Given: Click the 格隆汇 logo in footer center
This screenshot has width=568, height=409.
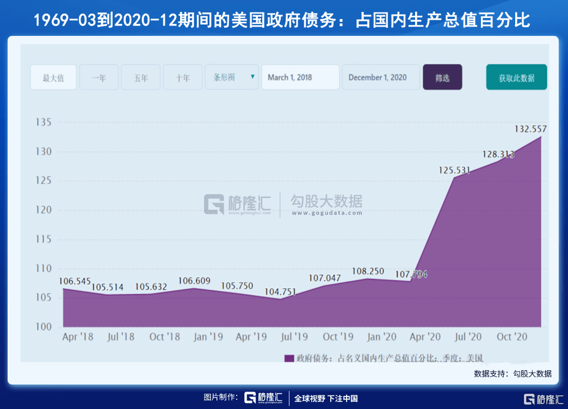Looking at the screenshot, I should [263, 398].
